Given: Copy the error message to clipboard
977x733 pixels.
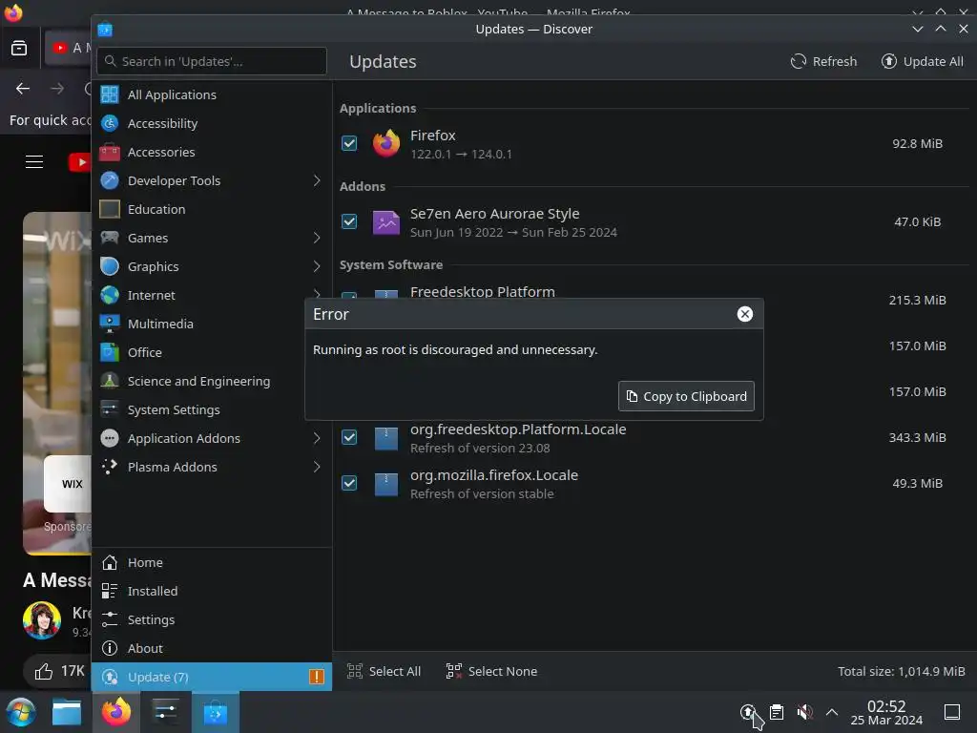Looking at the screenshot, I should (x=686, y=396).
